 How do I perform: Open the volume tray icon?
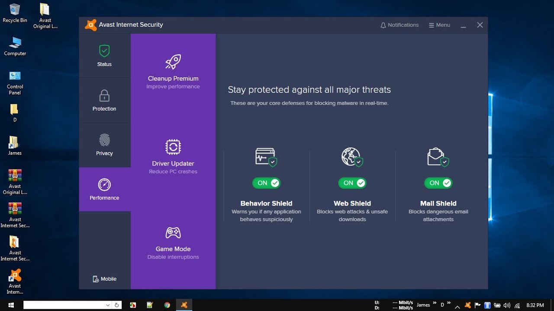coord(507,305)
